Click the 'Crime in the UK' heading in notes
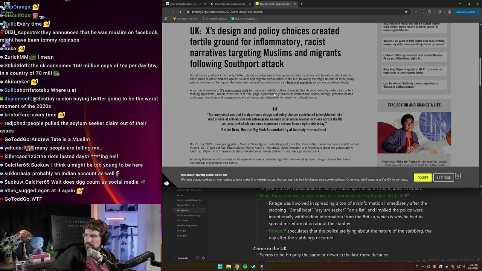 270,248
